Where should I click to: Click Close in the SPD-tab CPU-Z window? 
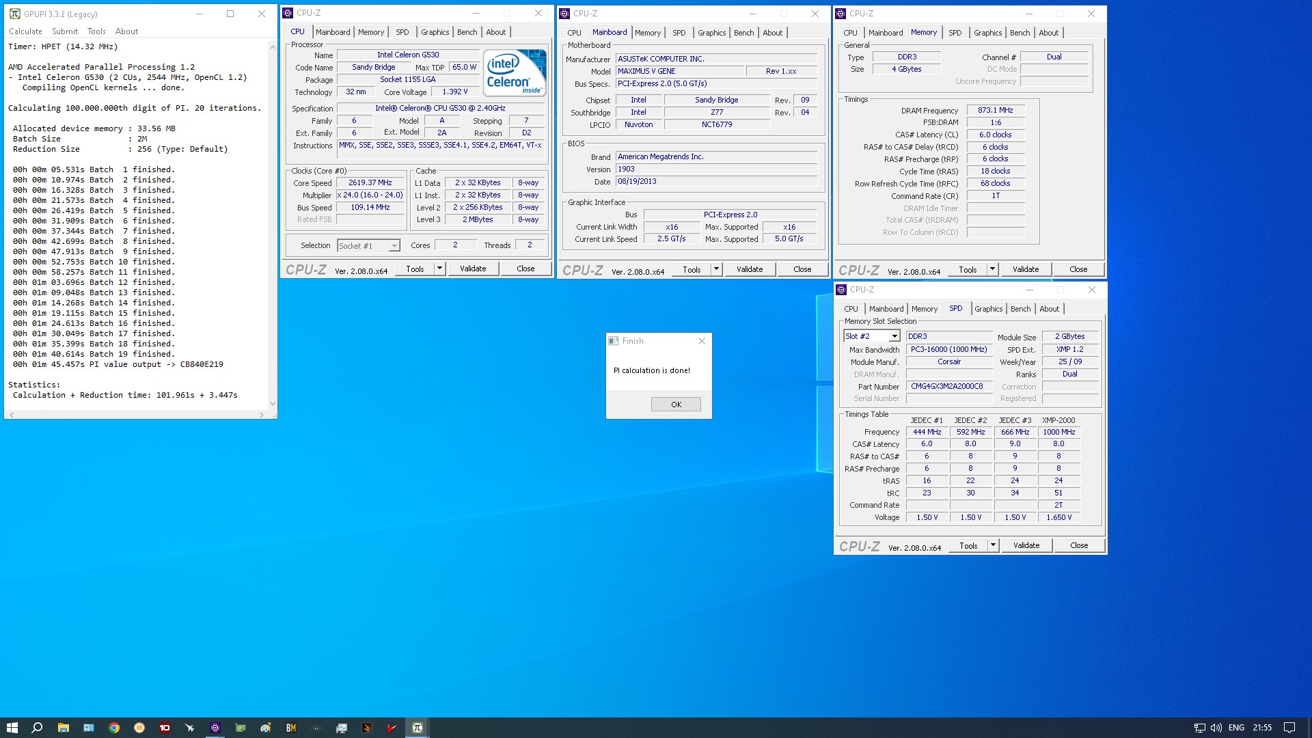pyautogui.click(x=1079, y=545)
